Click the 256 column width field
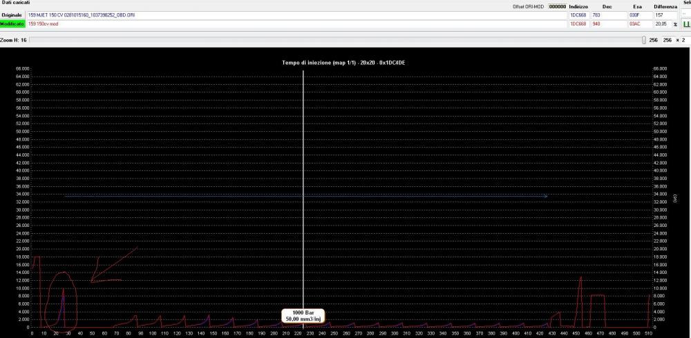691x338 pixels. pyautogui.click(x=668, y=40)
